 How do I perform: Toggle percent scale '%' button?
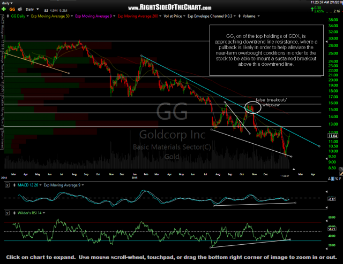coord(337,179)
